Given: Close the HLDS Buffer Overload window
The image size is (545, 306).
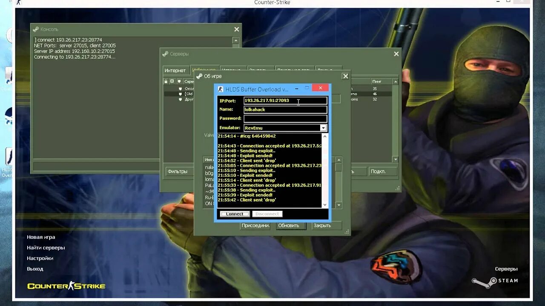Looking at the screenshot, I should pos(320,88).
